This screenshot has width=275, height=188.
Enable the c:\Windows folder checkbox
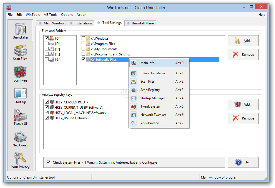tap(83, 38)
